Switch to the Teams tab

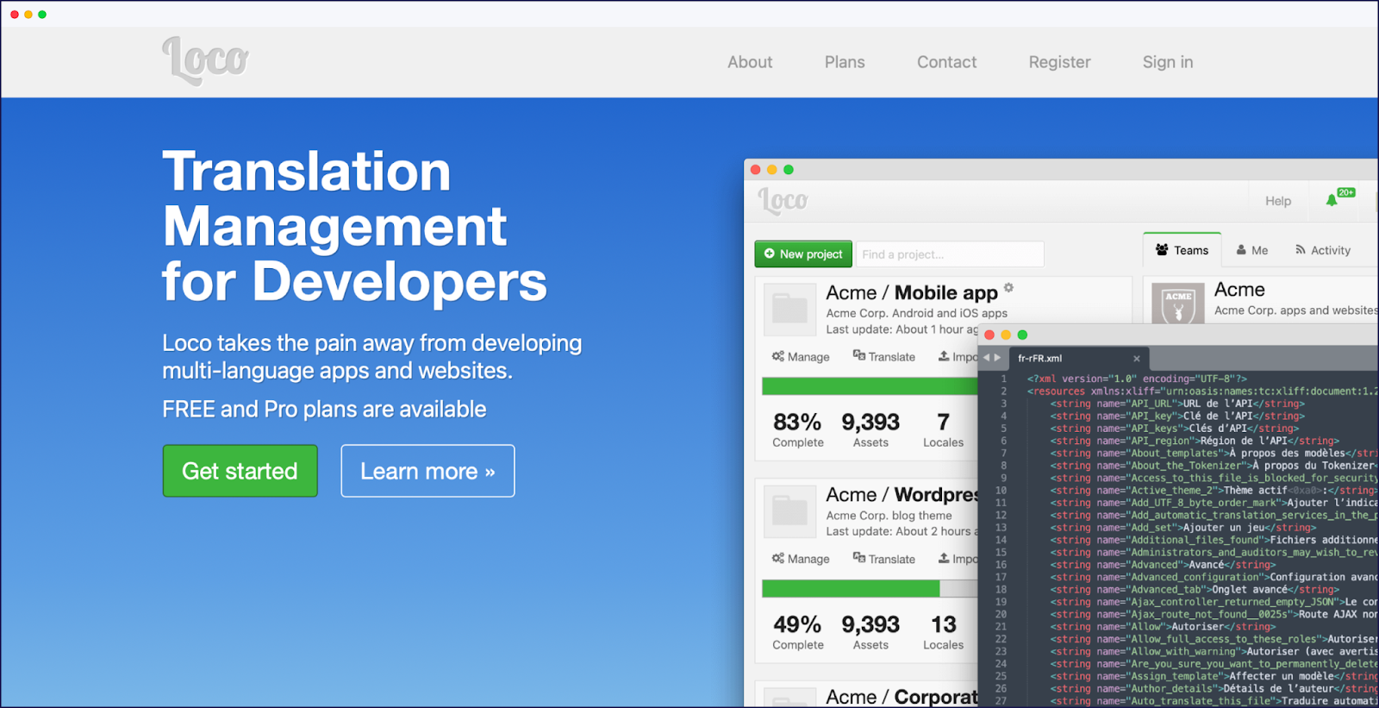[1182, 250]
